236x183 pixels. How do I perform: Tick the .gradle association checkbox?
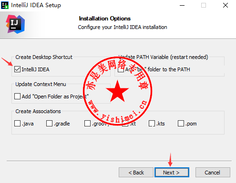click(x=49, y=123)
